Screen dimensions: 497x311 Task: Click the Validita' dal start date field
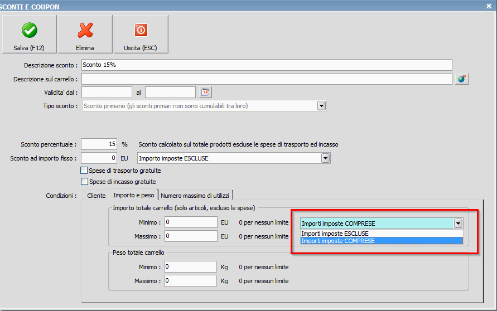coord(107,92)
